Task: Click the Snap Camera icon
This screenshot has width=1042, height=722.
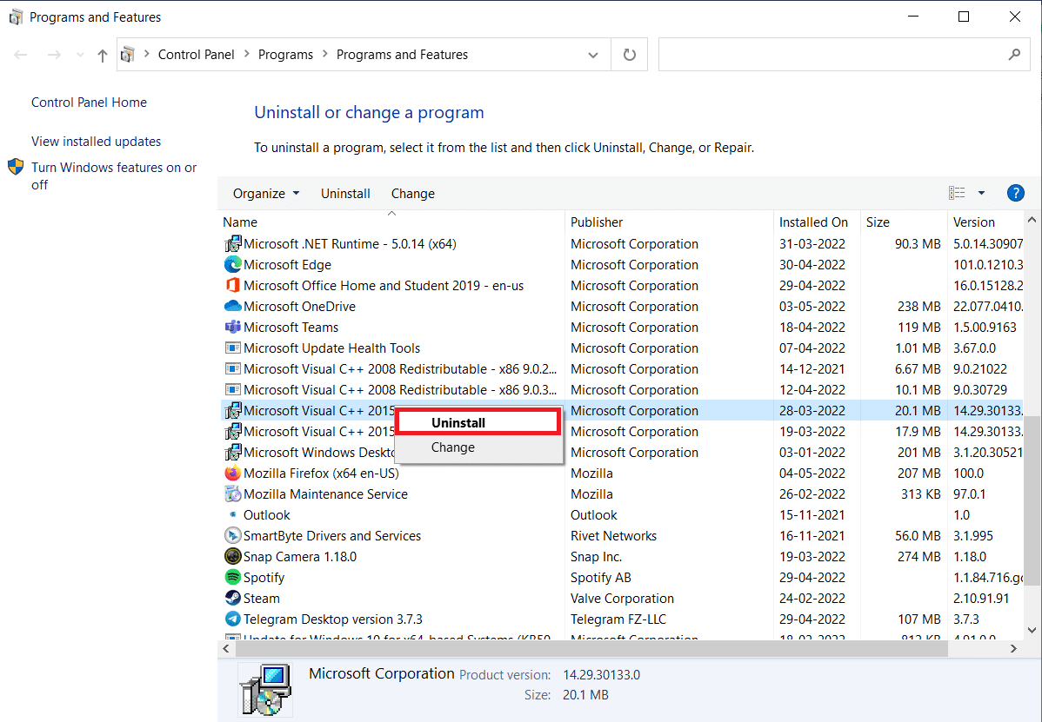Action: pyautogui.click(x=232, y=557)
